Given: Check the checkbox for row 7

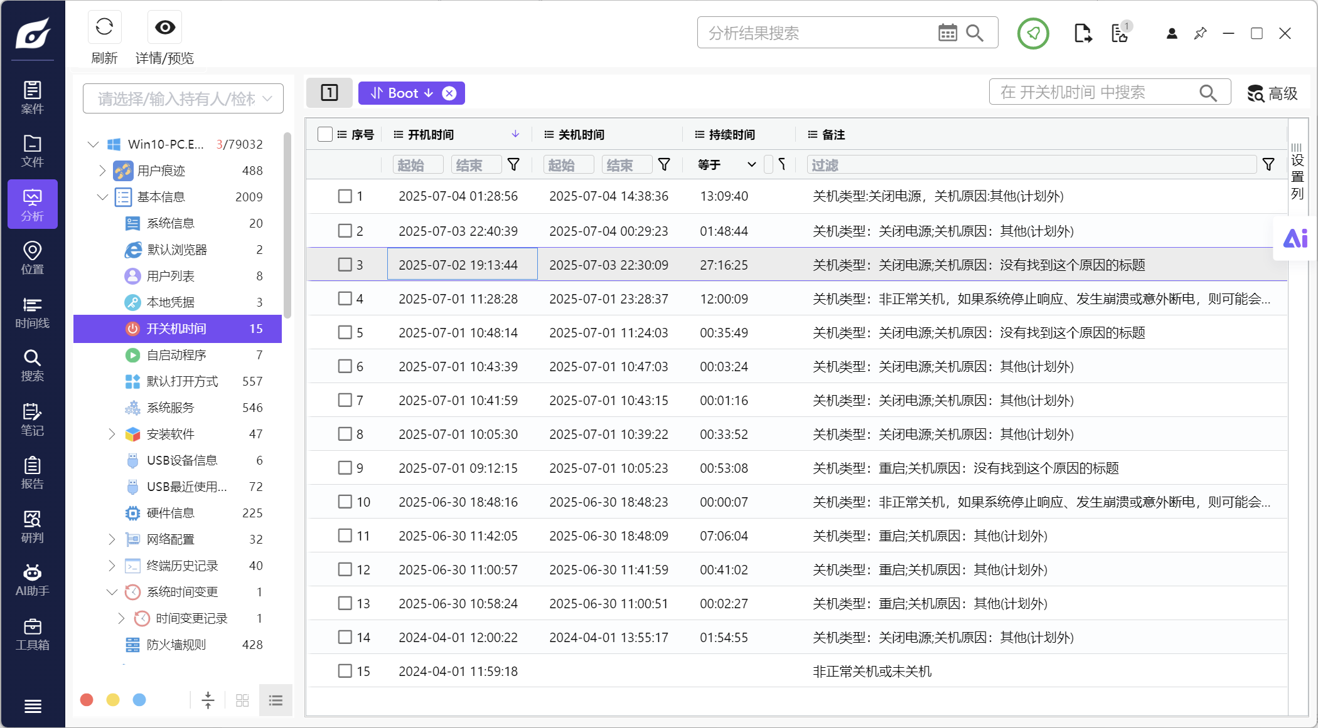Looking at the screenshot, I should click(x=345, y=400).
